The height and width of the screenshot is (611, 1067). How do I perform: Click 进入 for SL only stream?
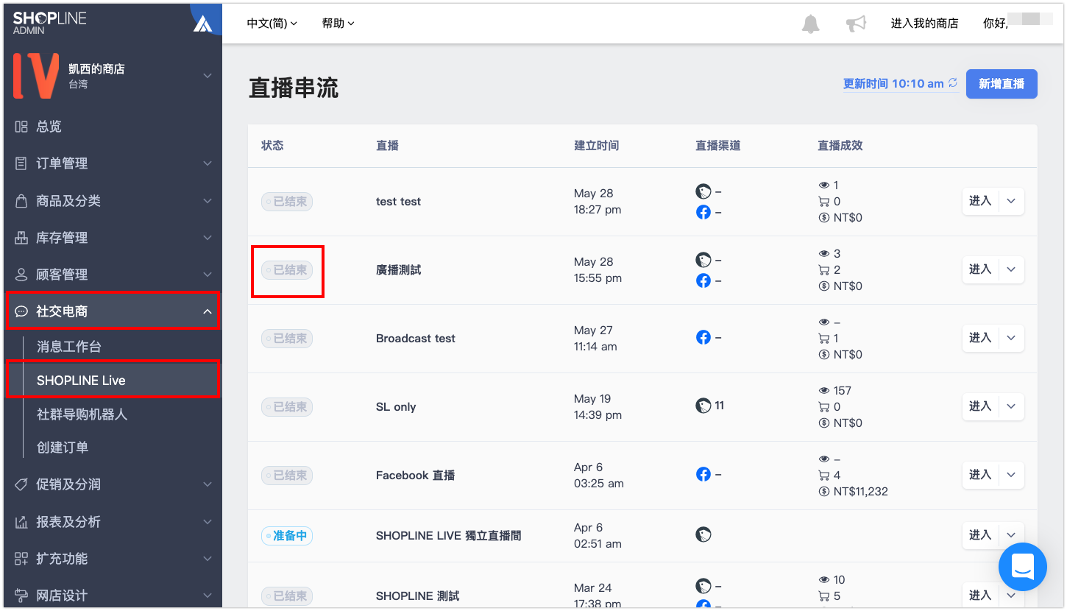point(980,406)
